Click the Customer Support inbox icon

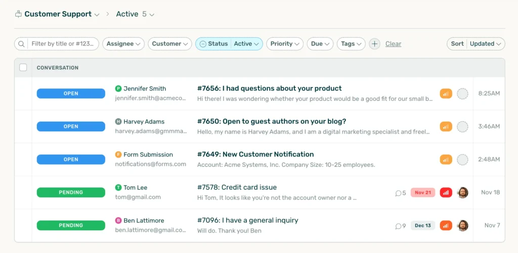tap(18, 14)
